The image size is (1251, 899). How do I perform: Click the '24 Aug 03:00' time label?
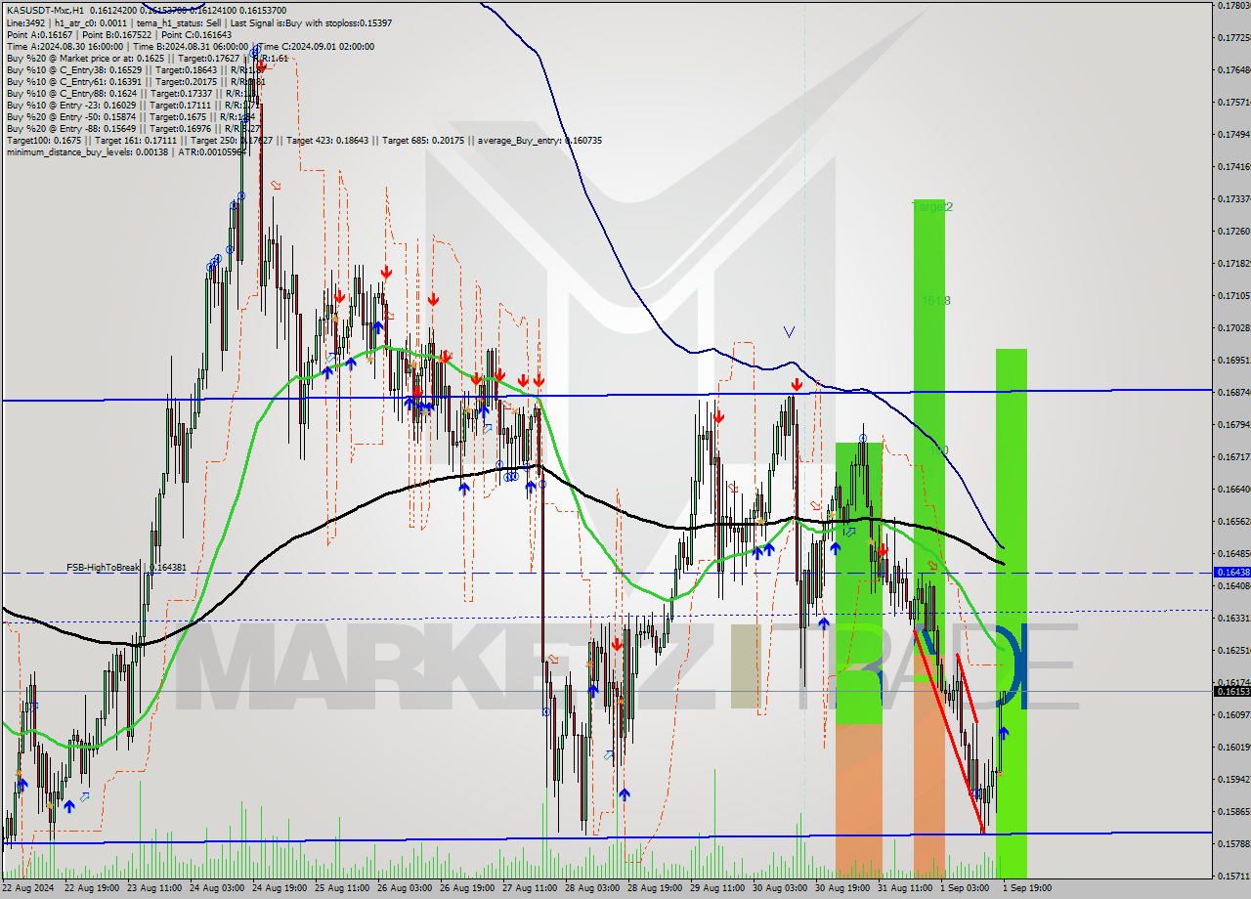(216, 888)
